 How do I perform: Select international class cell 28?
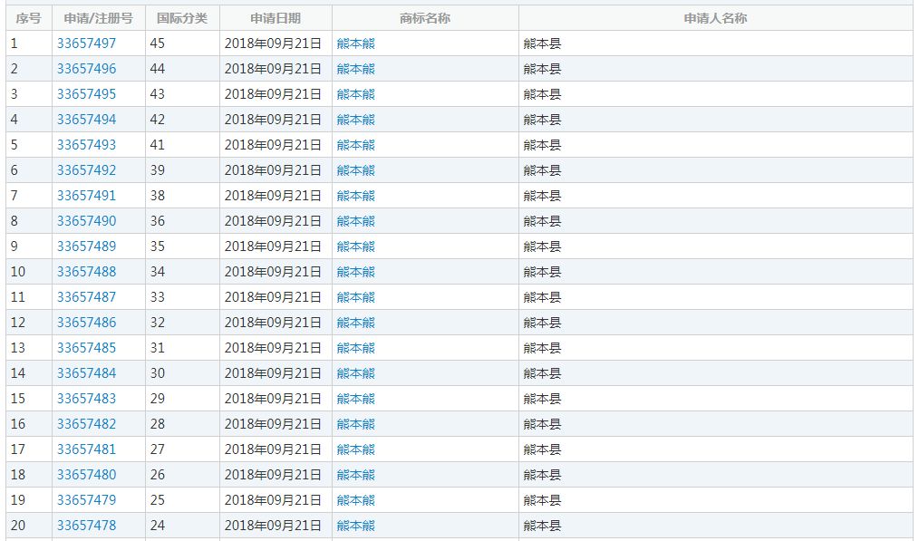pos(182,424)
